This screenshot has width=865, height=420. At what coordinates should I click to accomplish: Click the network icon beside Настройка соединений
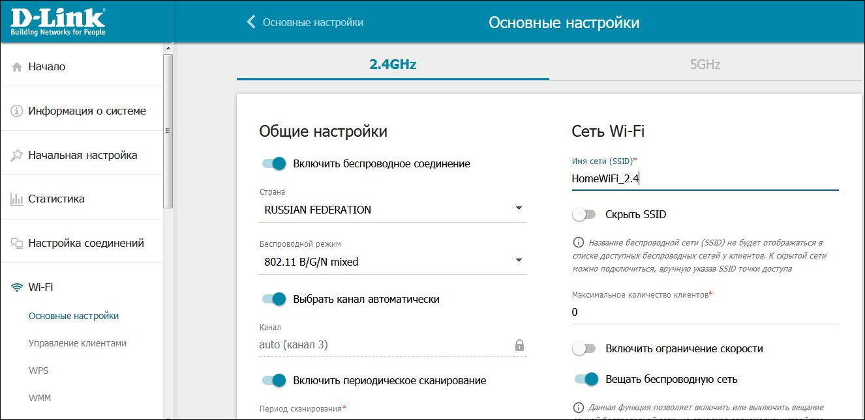(x=17, y=244)
